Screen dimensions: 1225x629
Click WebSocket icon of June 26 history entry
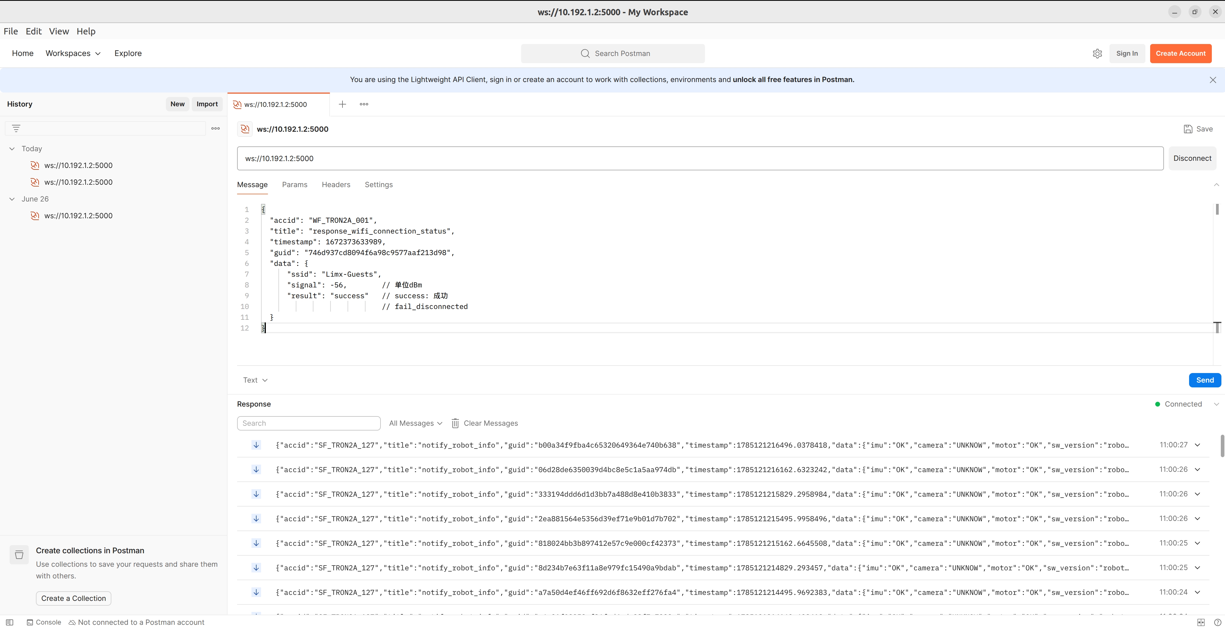click(35, 216)
